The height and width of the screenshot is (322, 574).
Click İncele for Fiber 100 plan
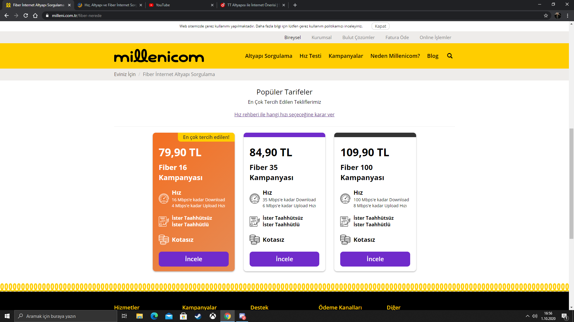coord(375,259)
